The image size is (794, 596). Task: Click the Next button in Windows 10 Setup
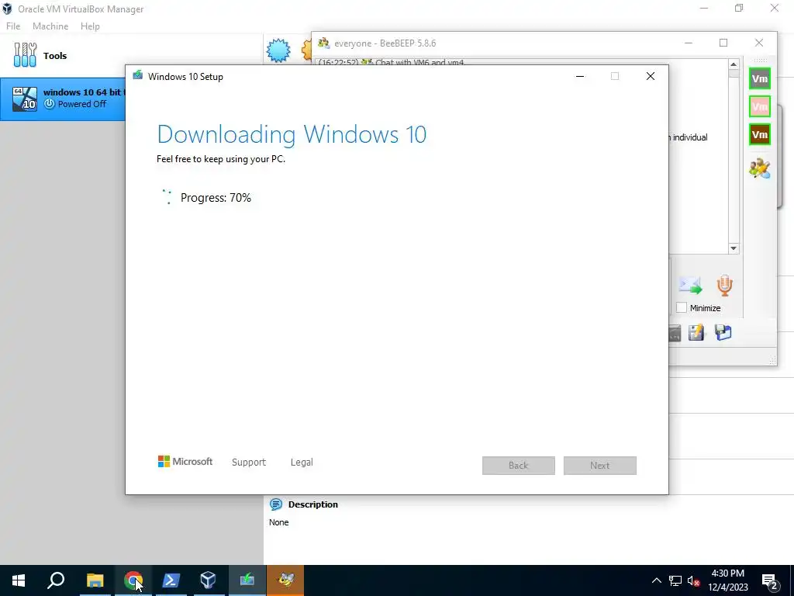[x=600, y=466]
